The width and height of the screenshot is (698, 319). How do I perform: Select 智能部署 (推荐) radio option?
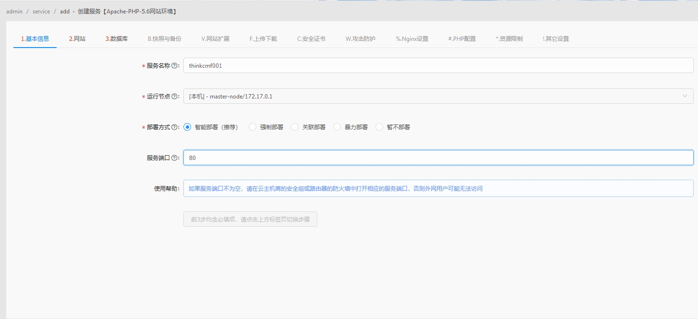[188, 127]
